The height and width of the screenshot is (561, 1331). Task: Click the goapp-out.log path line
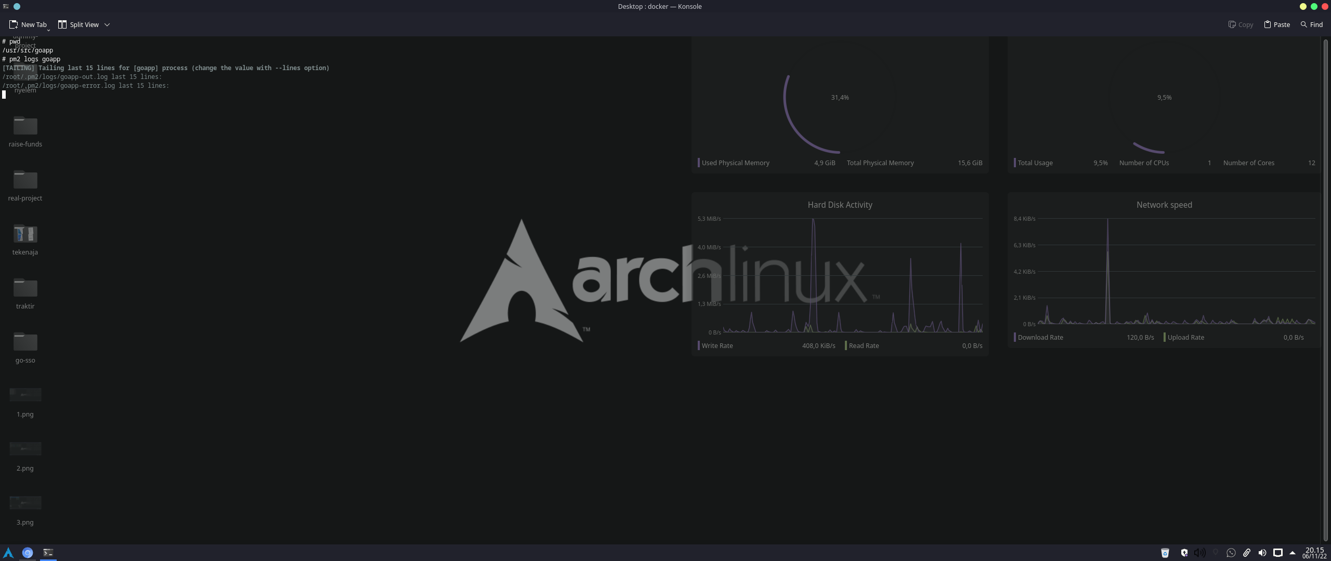(x=82, y=77)
